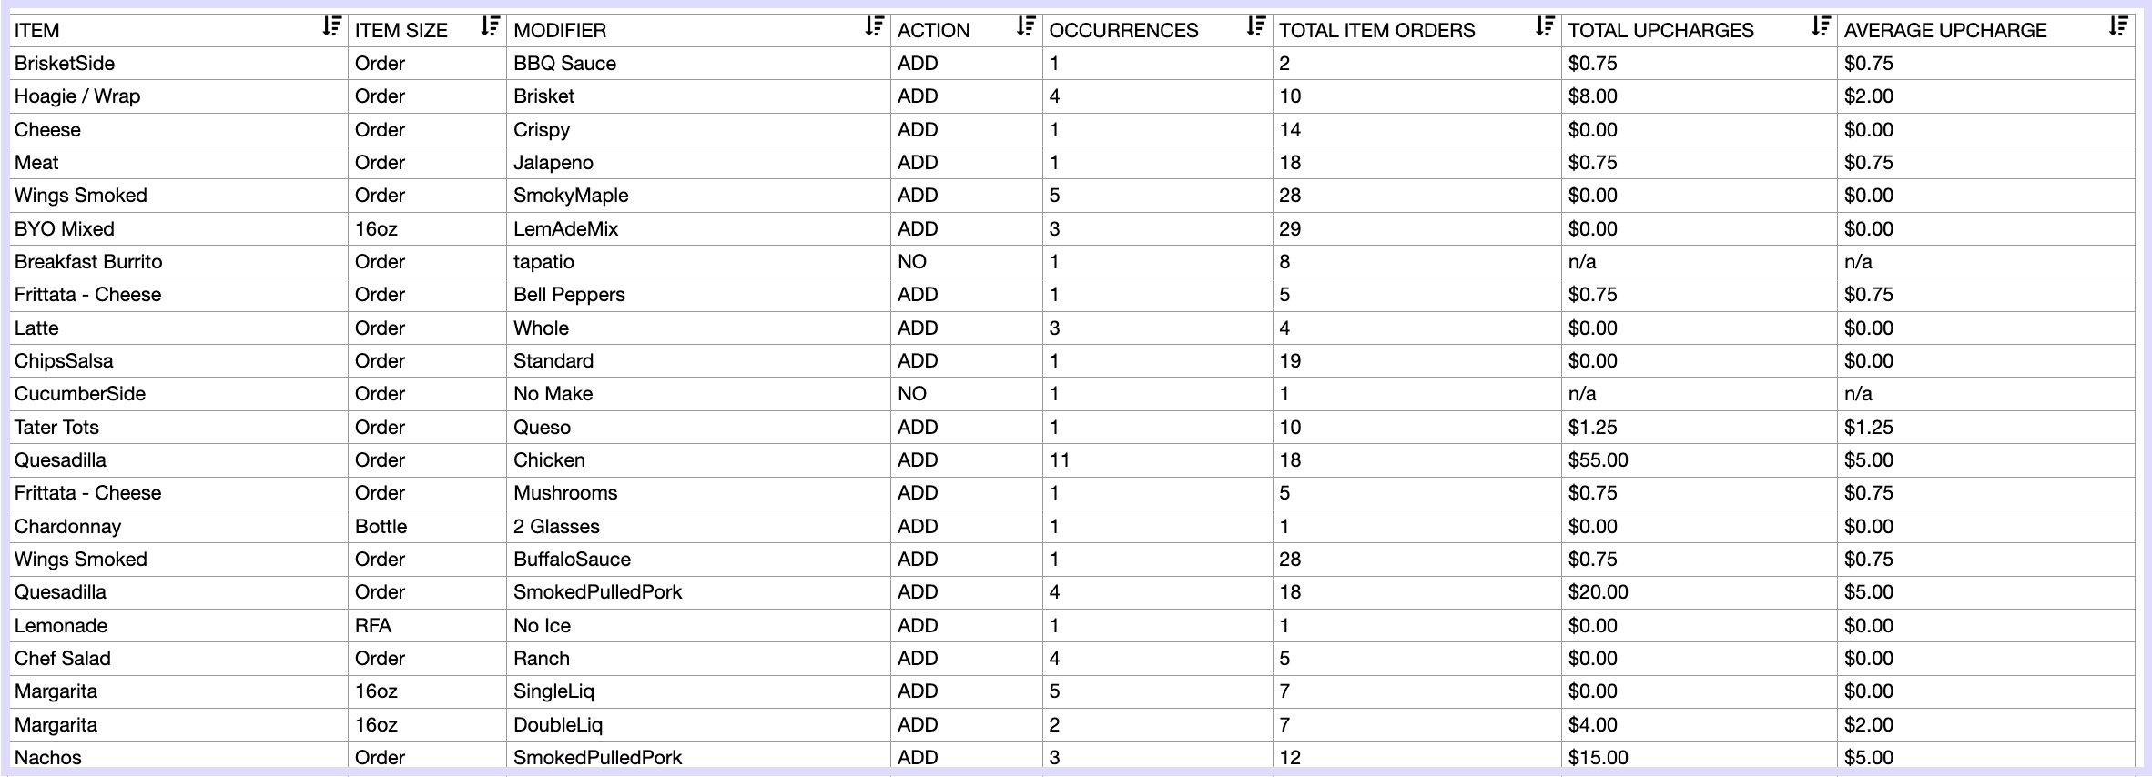Screen dimensions: 2152x777
Task: Sort by ACTION using its icon
Action: pyautogui.click(x=1027, y=27)
